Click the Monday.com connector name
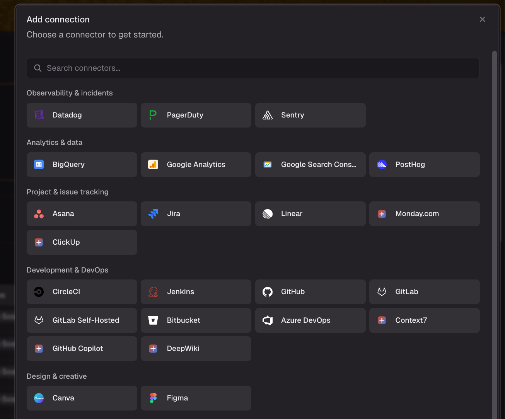The width and height of the screenshot is (505, 419). 417,214
